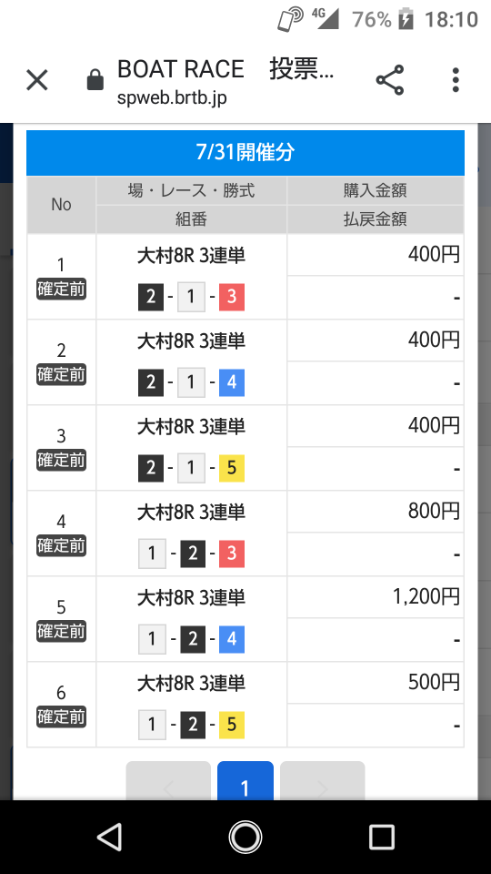Tap the 確定前 badge in row 1
This screenshot has width=491, height=874.
[x=61, y=290]
